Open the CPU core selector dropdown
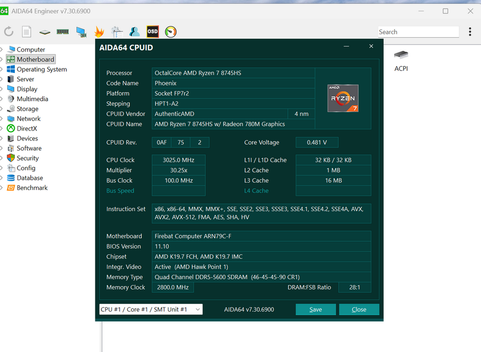The image size is (481, 352). pos(151,309)
